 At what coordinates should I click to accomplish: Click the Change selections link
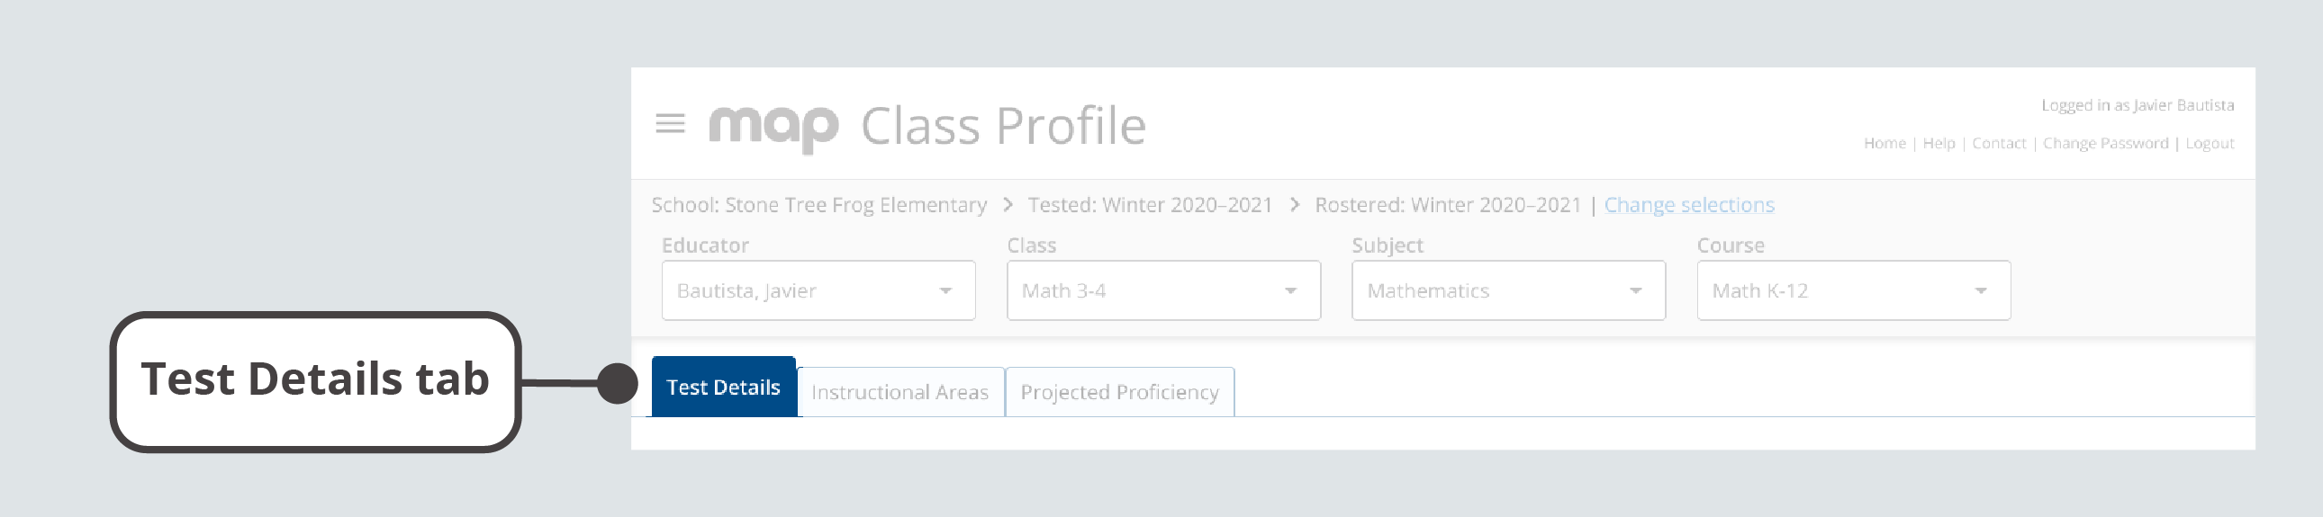tap(1688, 205)
